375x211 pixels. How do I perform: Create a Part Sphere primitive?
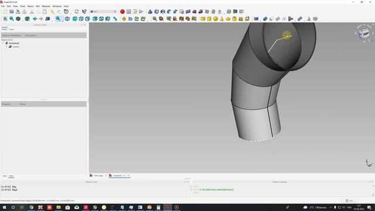pos(216,19)
